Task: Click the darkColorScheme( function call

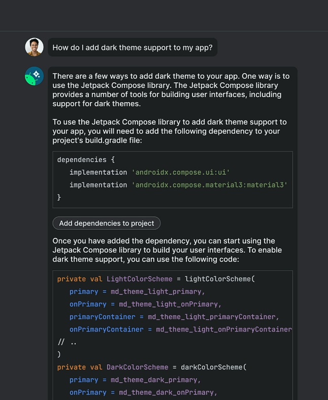Action: click(x=215, y=367)
